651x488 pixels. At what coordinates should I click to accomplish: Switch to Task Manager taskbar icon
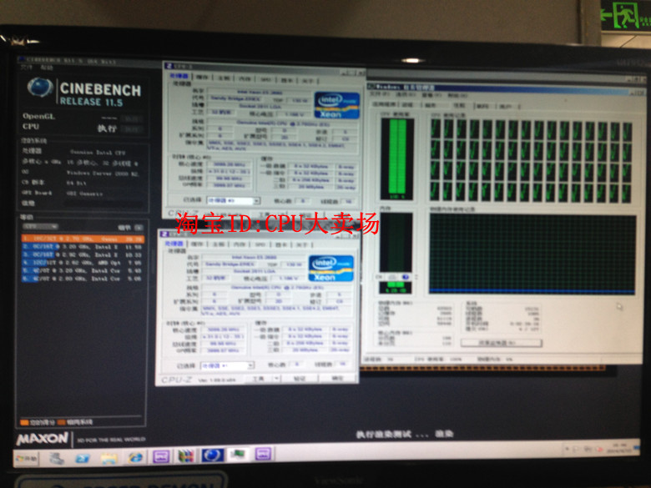click(238, 455)
